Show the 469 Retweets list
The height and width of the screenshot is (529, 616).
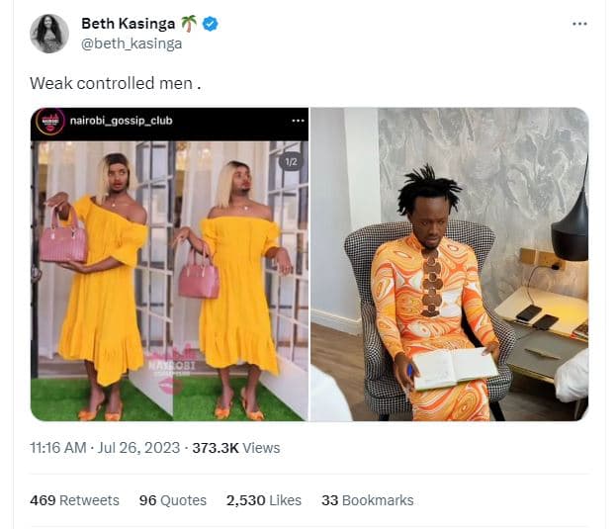(74, 500)
